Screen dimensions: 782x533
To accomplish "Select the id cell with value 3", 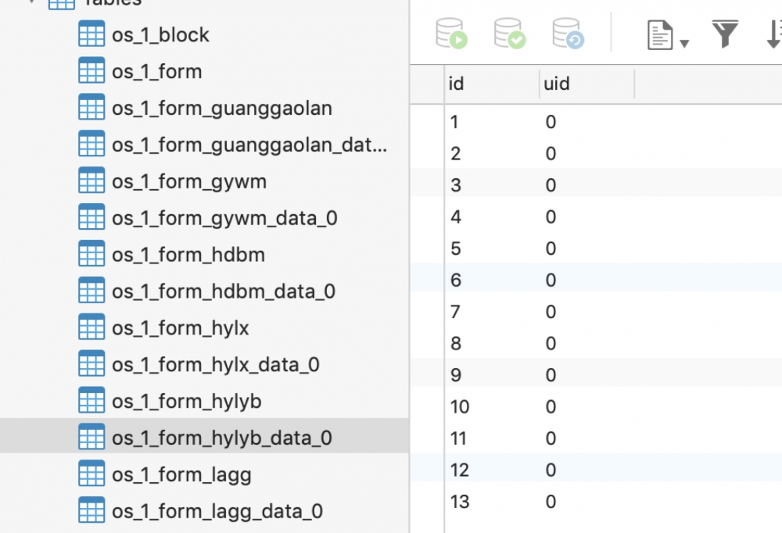I will click(492, 185).
